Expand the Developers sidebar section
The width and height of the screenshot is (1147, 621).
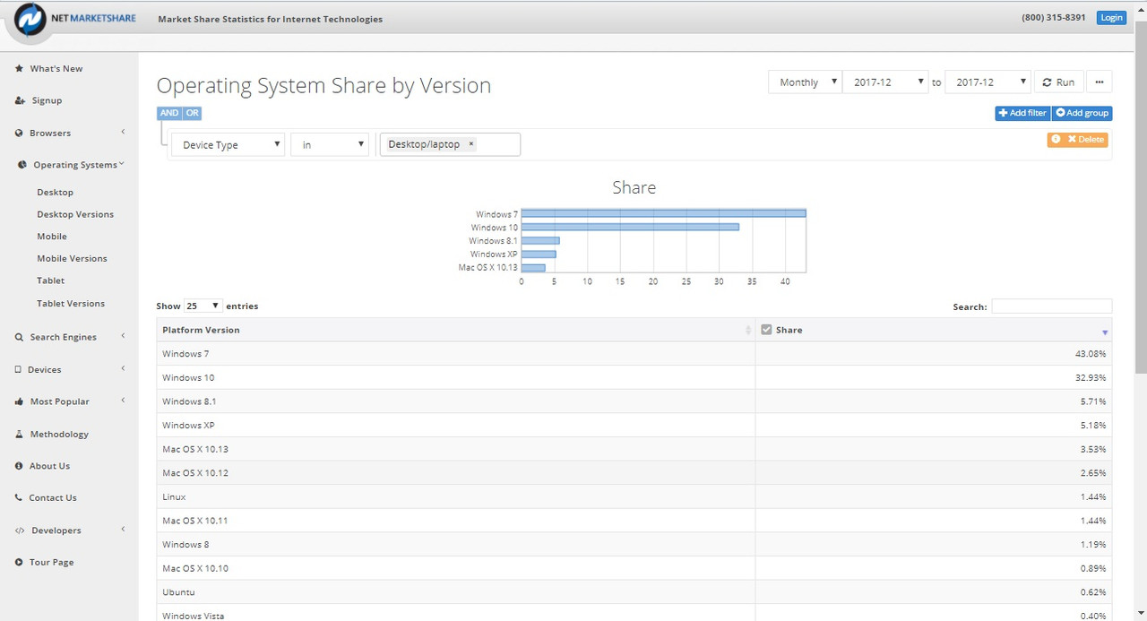click(x=123, y=530)
